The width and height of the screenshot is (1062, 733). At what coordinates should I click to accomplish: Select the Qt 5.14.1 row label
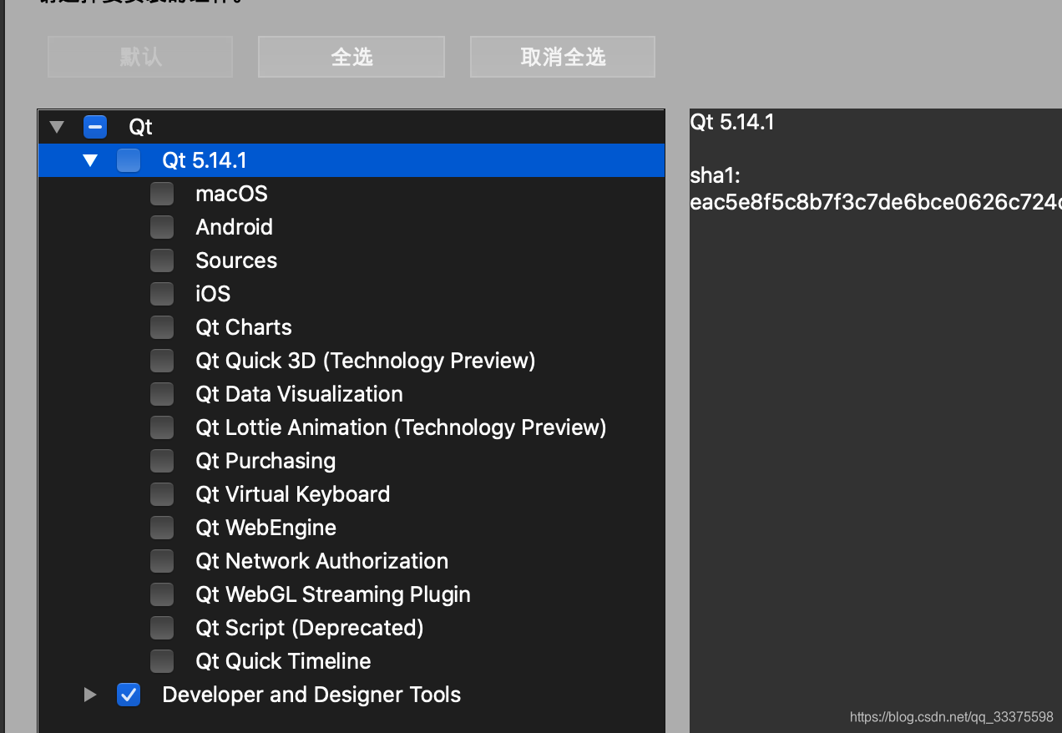[x=205, y=160]
